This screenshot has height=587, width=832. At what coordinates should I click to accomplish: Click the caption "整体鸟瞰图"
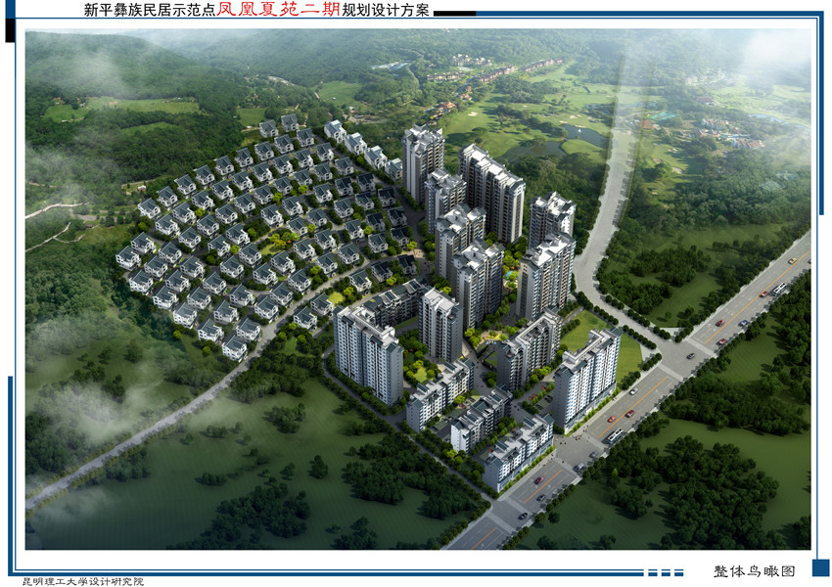pos(755,571)
